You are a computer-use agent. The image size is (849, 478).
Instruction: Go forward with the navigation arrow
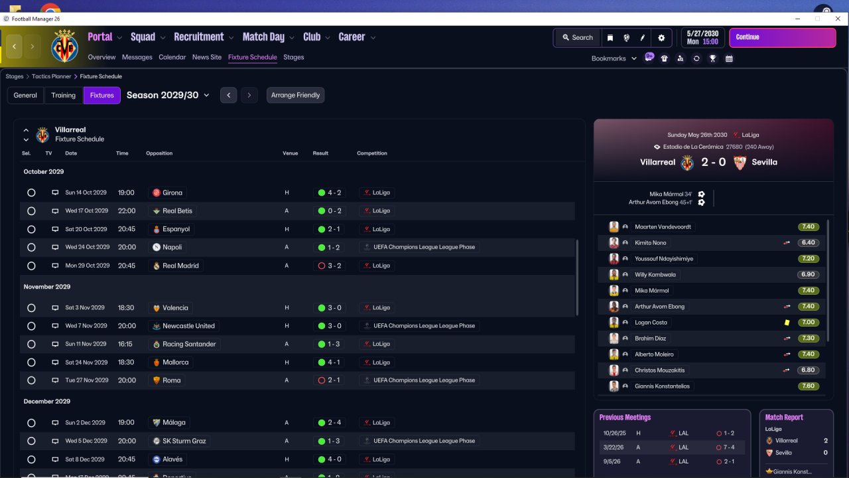pyautogui.click(x=32, y=46)
